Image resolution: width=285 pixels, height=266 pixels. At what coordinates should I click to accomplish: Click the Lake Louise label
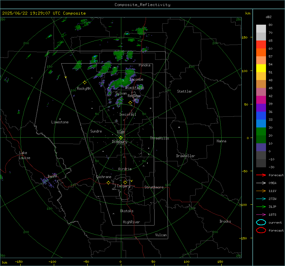[x=24, y=155]
